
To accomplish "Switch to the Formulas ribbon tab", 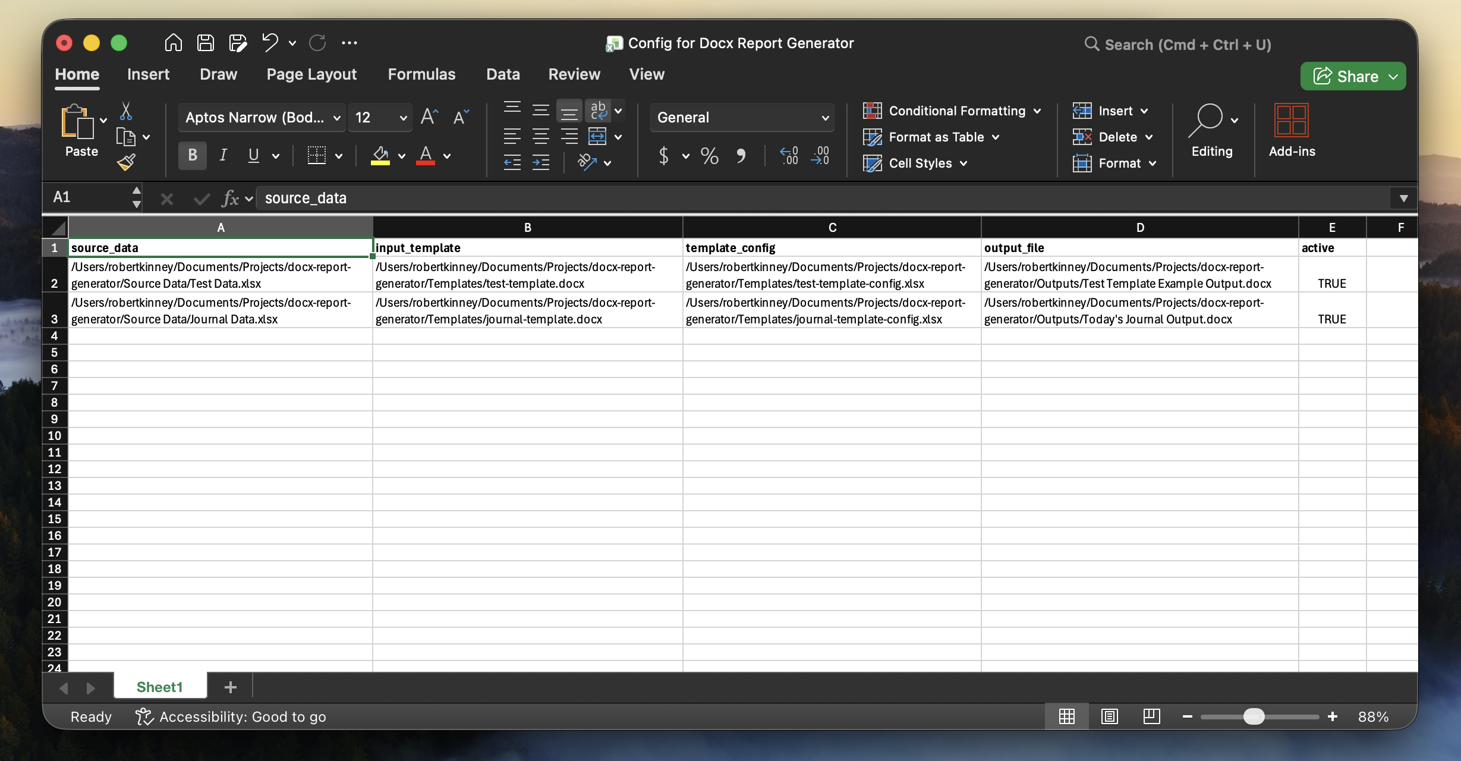I will click(x=421, y=74).
